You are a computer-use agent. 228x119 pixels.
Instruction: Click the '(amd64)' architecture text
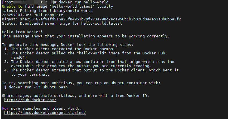(x=19, y=58)
